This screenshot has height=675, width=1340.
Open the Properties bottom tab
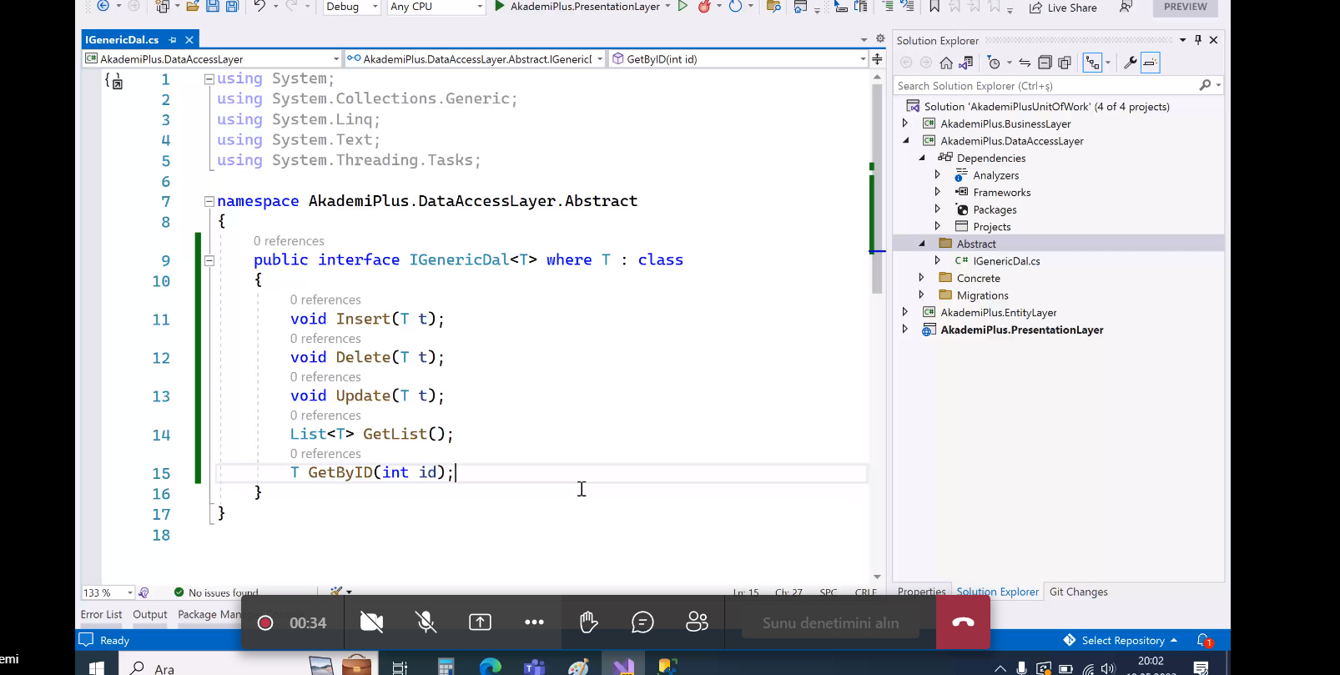pyautogui.click(x=921, y=592)
